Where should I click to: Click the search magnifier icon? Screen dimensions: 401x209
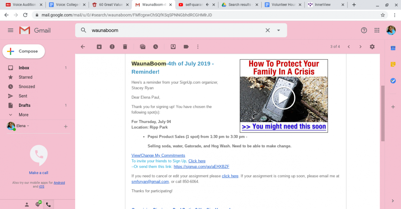[x=83, y=30]
